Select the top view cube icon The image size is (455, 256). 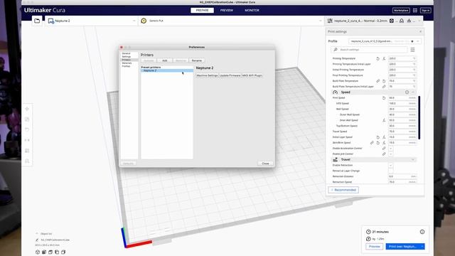pos(50,252)
